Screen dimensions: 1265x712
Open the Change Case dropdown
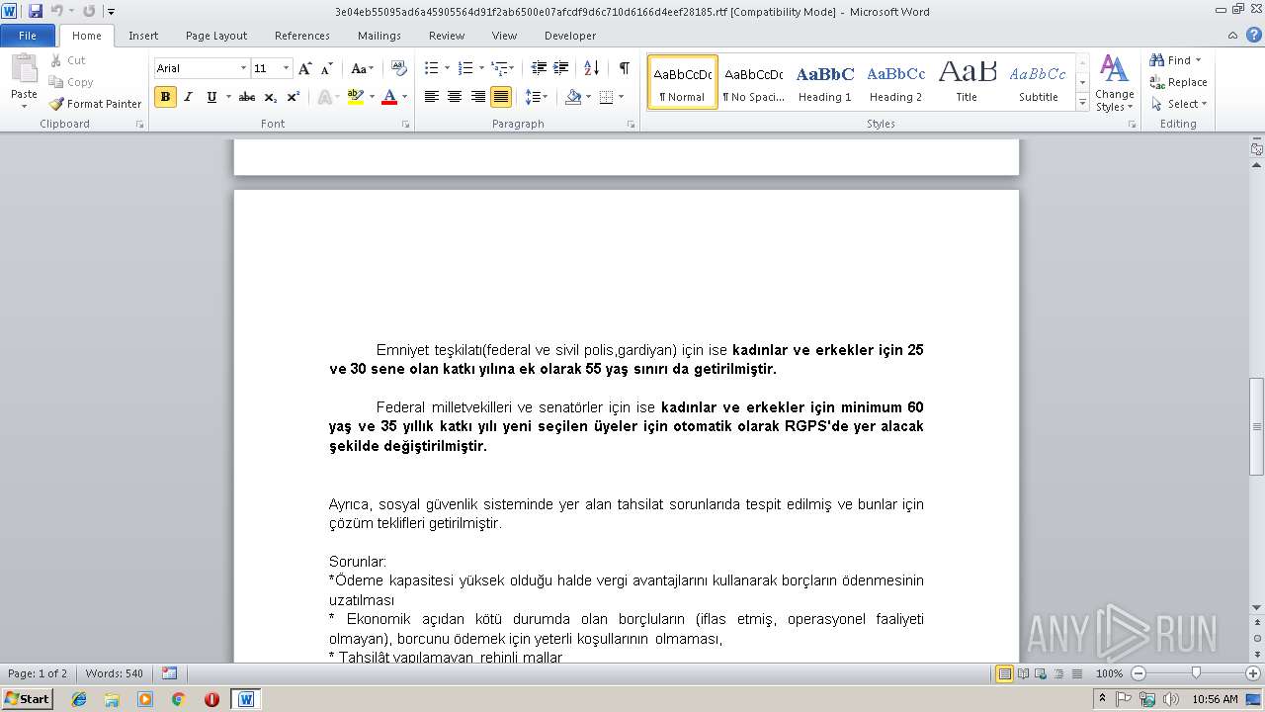pyautogui.click(x=362, y=68)
